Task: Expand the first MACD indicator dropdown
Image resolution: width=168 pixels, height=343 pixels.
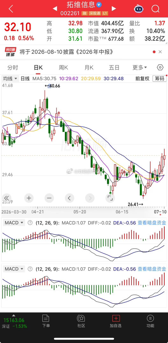Action: pyautogui.click(x=14, y=223)
